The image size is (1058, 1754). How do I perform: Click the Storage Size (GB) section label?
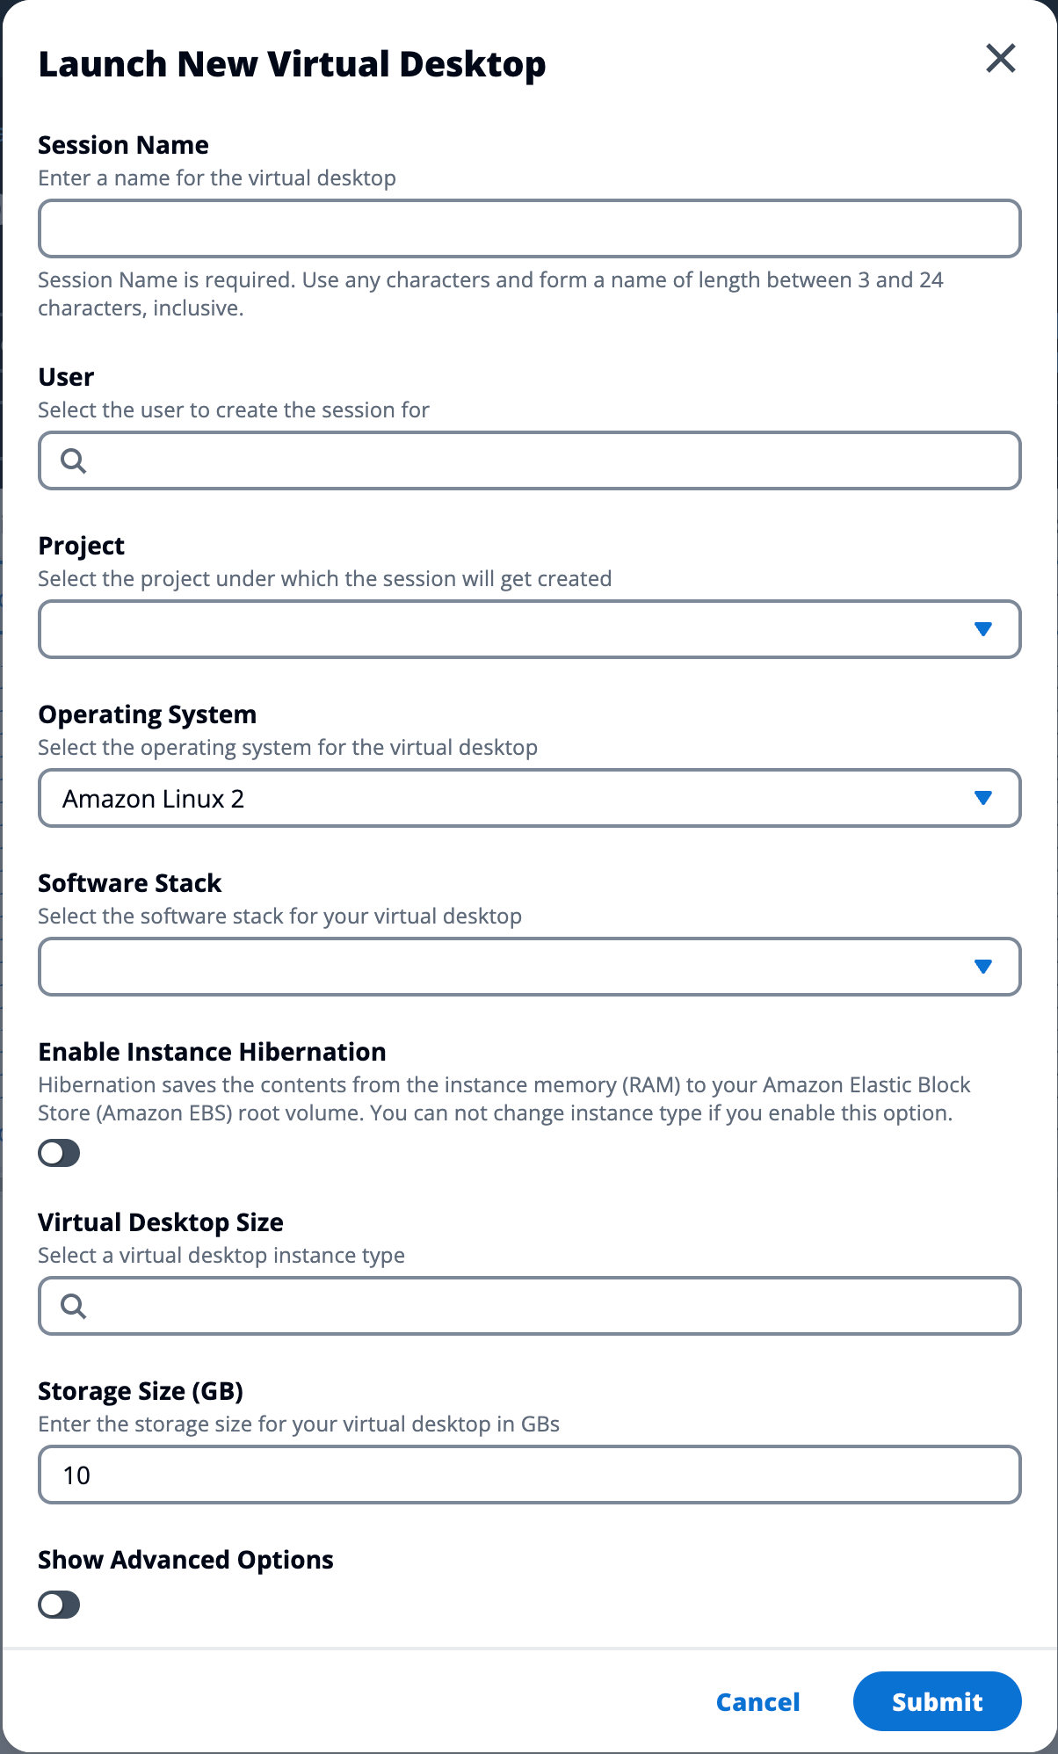click(x=141, y=1391)
